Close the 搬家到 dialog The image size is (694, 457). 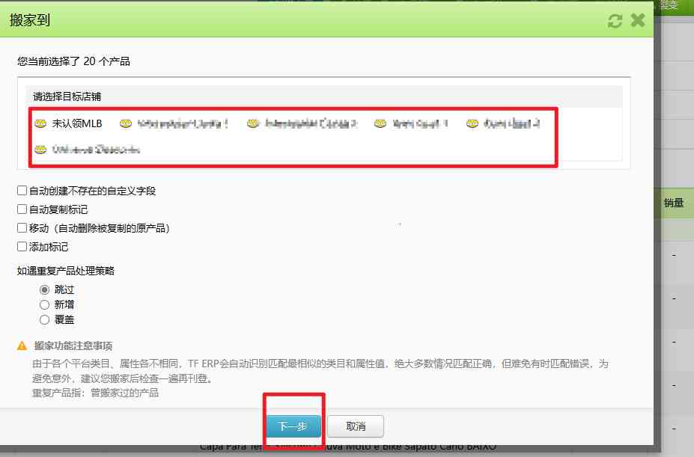click(638, 20)
